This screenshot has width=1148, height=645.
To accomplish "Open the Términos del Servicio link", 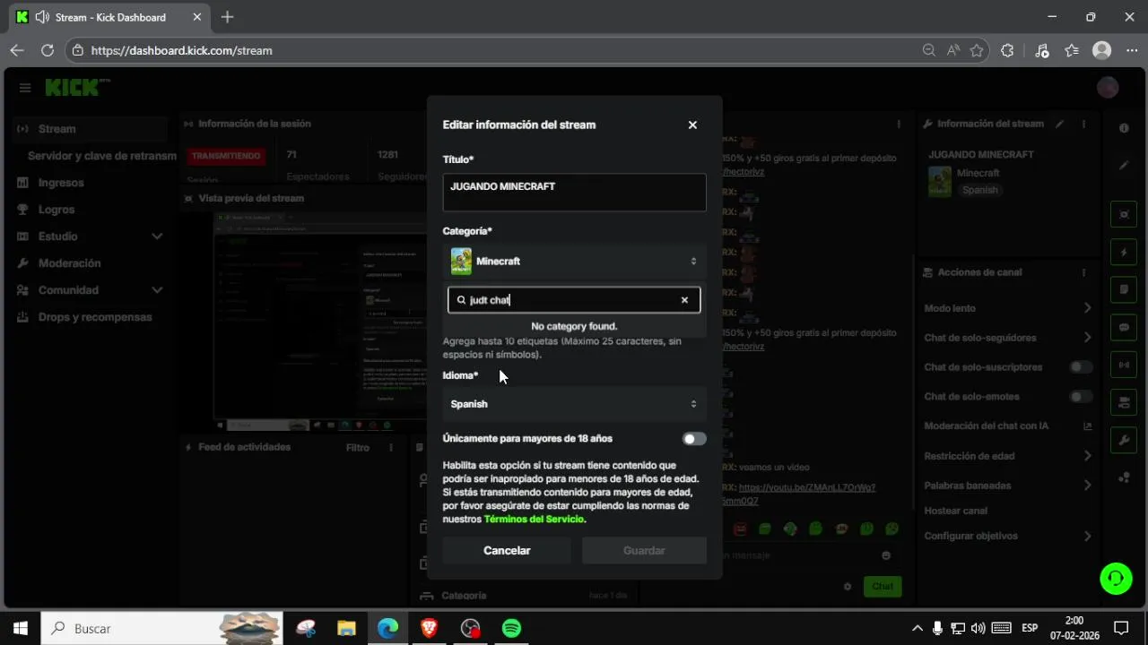I will [535, 520].
